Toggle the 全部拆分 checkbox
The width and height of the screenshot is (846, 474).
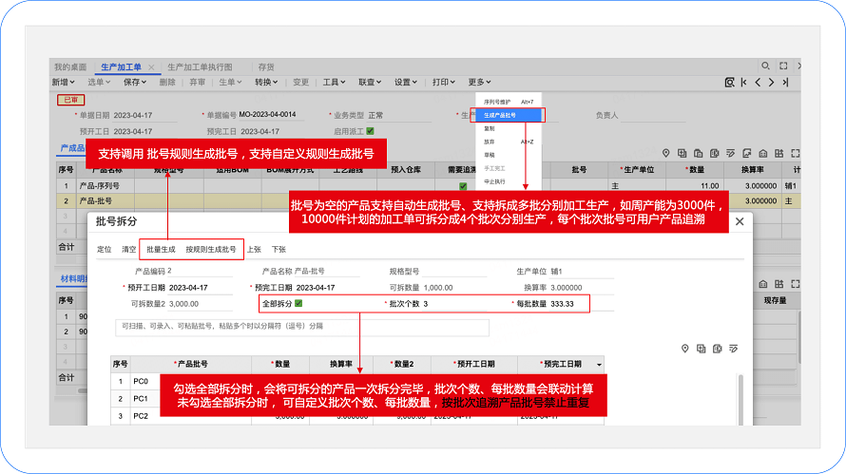tap(298, 304)
